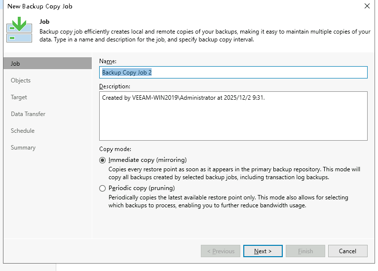The width and height of the screenshot is (378, 271).
Task: Click the "Name:" field label
Action: (108, 61)
